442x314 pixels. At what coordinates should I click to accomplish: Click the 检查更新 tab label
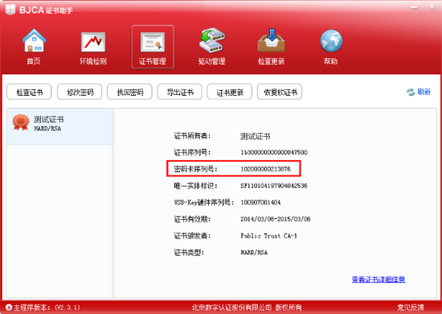click(x=271, y=61)
